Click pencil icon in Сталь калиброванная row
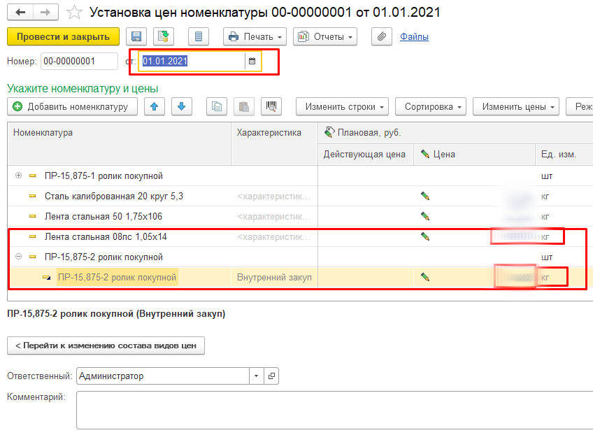Screen dimensions: 593x435 tap(425, 196)
